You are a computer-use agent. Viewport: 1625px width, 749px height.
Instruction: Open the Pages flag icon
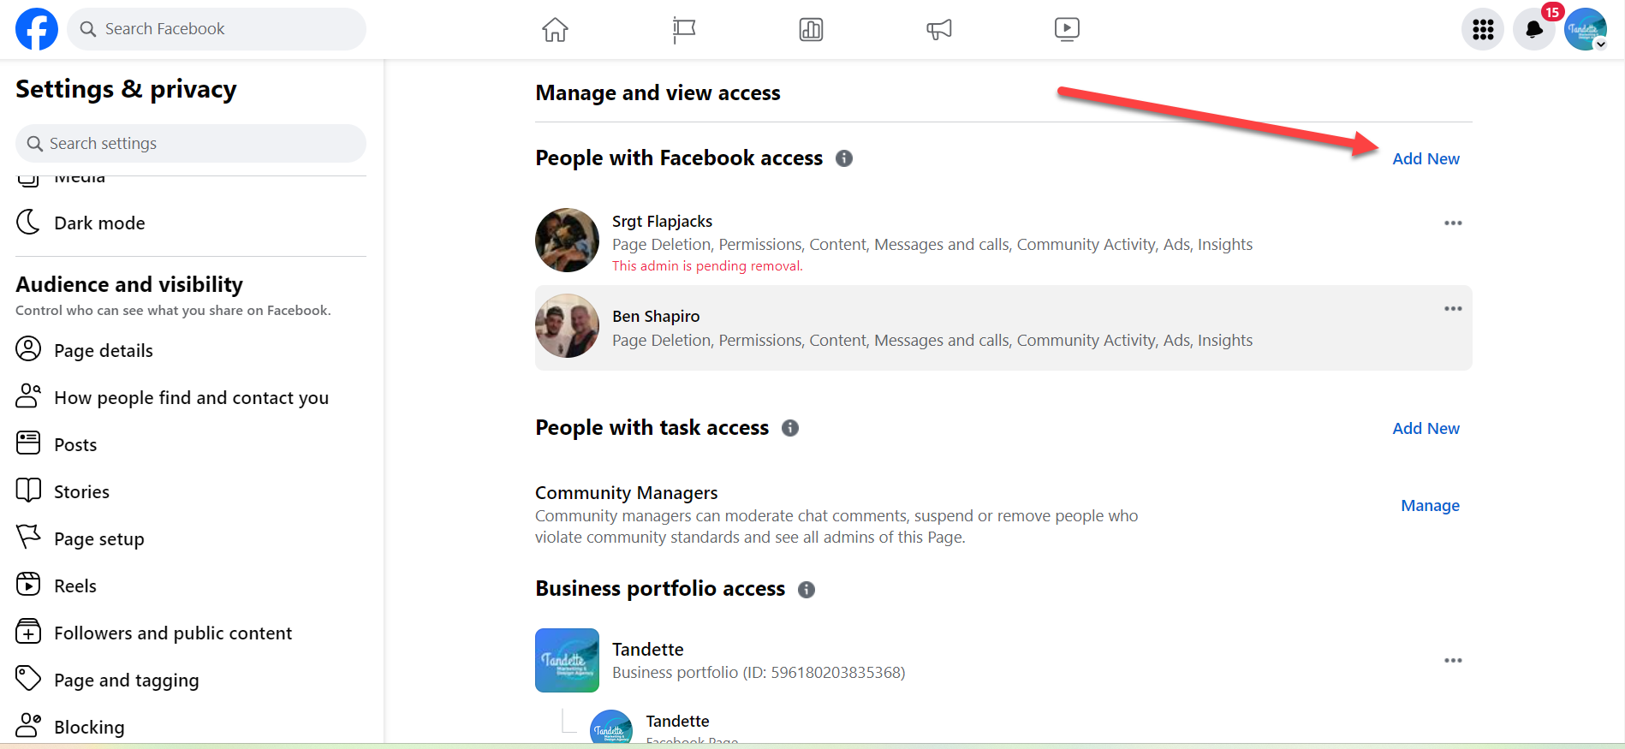point(683,29)
